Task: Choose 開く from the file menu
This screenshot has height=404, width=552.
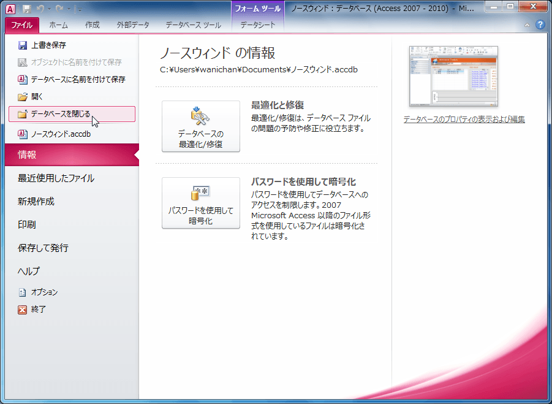Action: (x=72, y=97)
